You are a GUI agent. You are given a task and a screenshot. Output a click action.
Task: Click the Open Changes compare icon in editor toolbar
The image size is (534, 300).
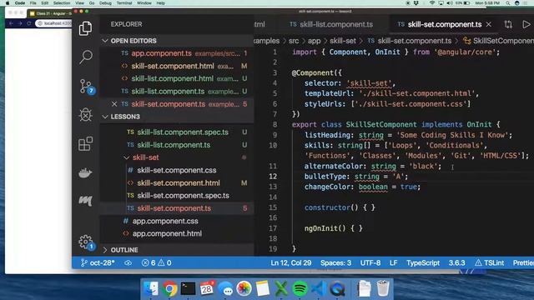click(x=508, y=24)
